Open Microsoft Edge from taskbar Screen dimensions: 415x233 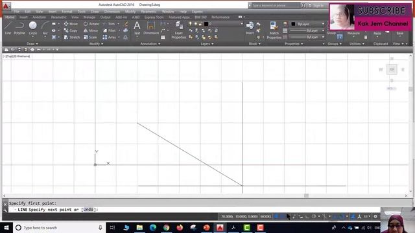click(x=153, y=227)
